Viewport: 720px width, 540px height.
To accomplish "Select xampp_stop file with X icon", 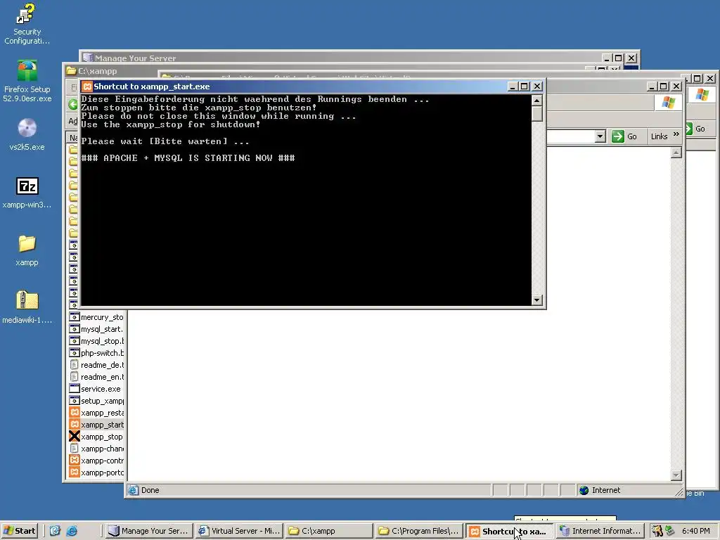I will (96, 436).
